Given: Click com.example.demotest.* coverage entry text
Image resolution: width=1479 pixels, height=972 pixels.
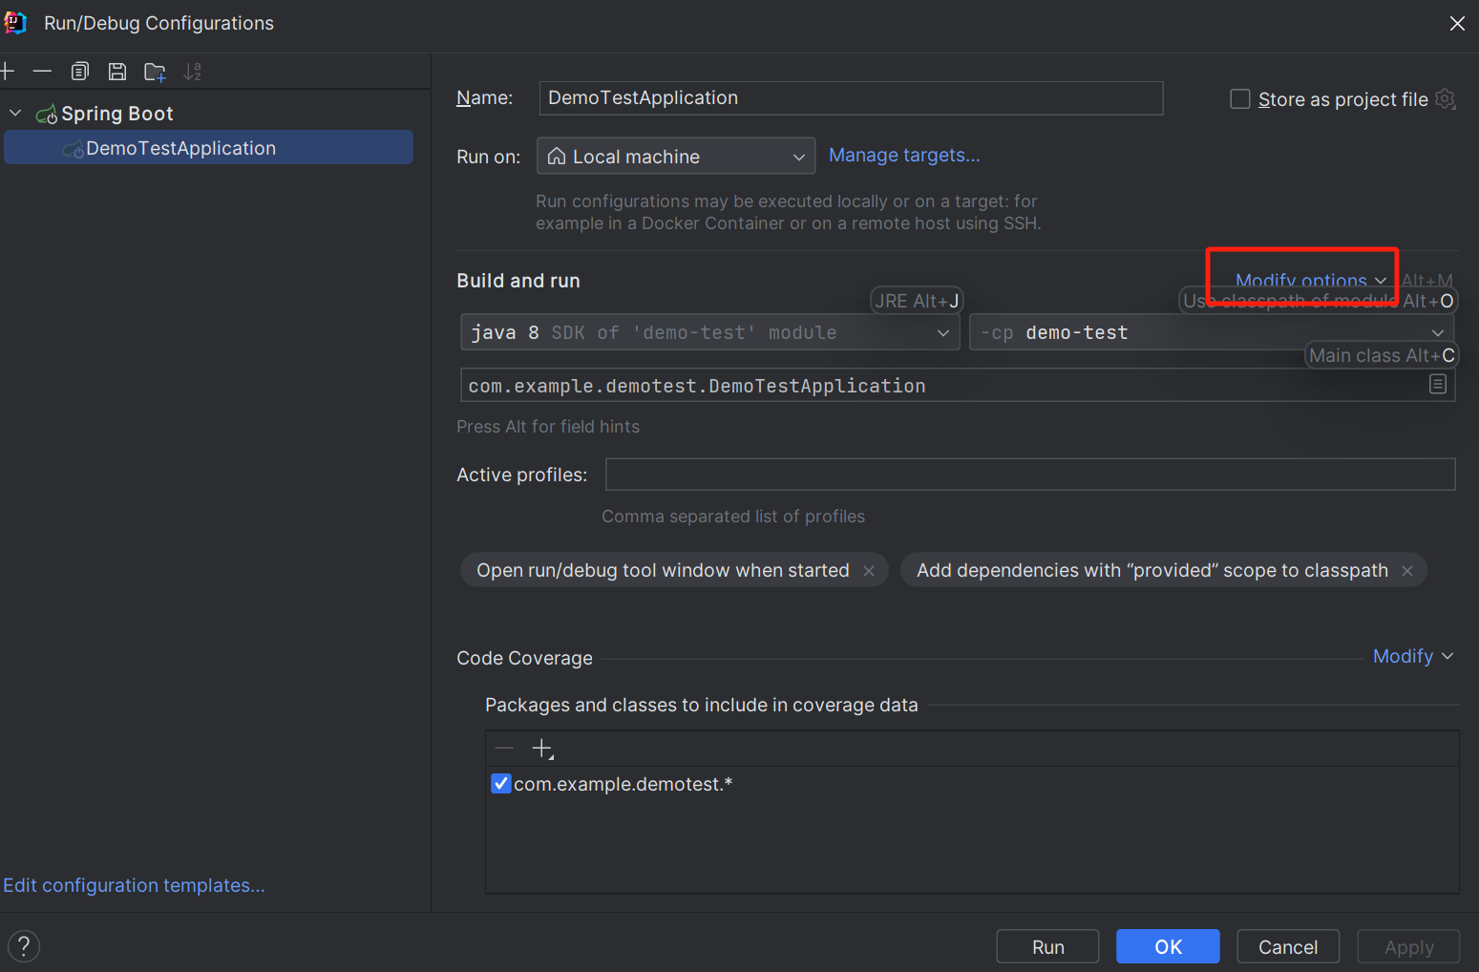Looking at the screenshot, I should point(623,784).
